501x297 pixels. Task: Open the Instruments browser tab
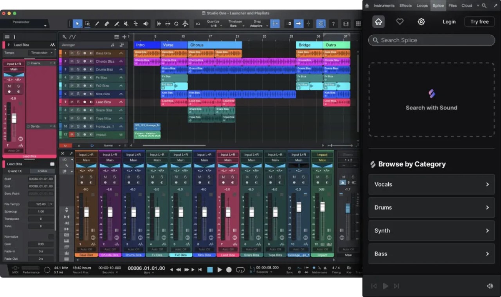click(384, 5)
